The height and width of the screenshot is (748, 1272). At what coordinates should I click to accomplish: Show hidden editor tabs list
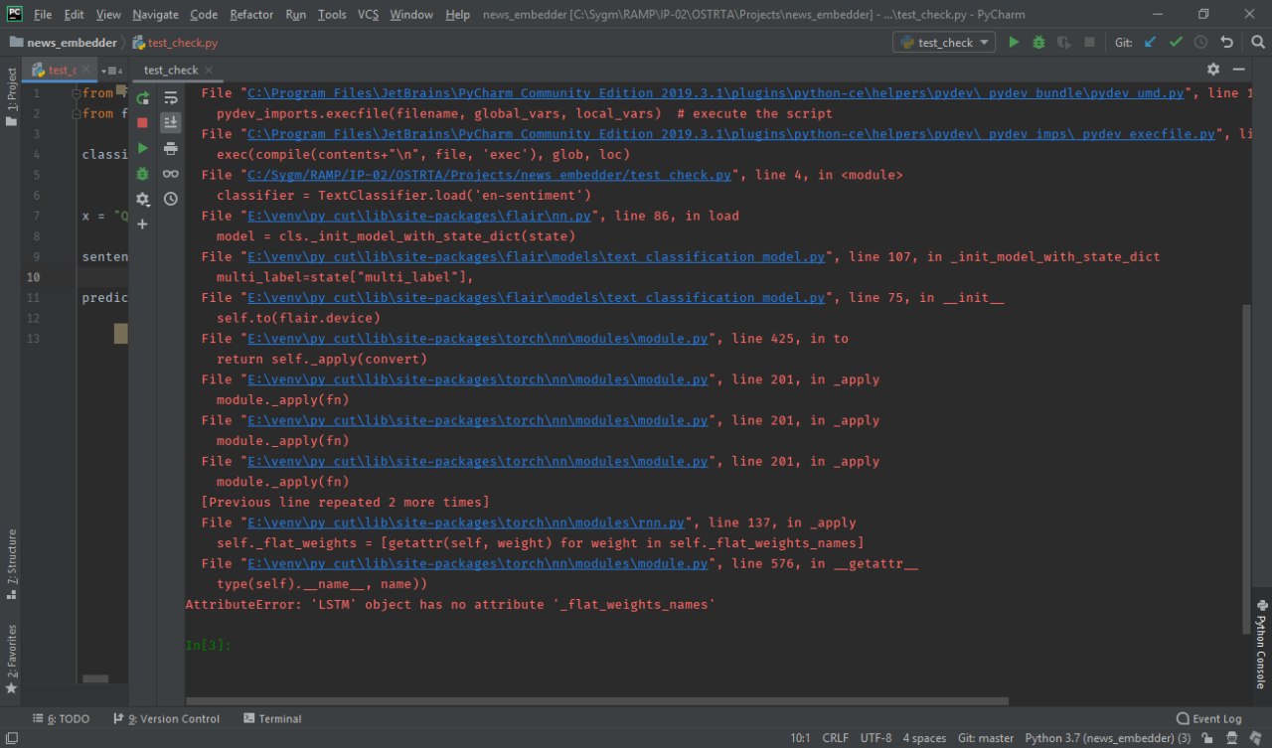111,71
